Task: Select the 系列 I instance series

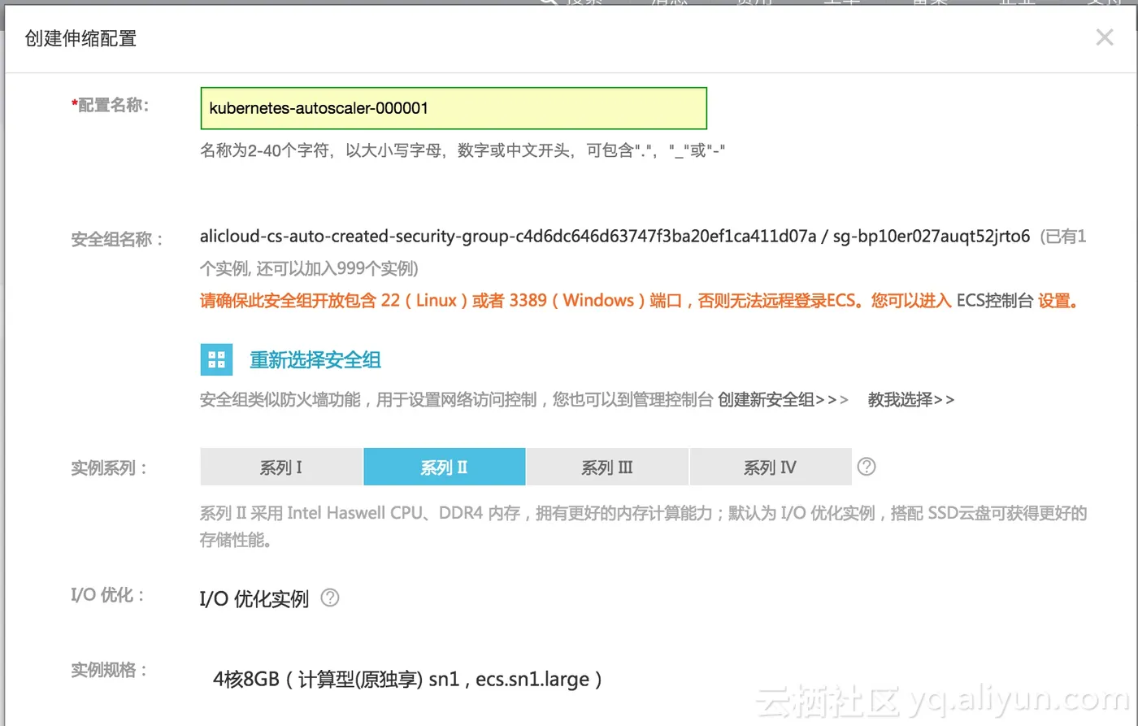Action: pyautogui.click(x=281, y=467)
